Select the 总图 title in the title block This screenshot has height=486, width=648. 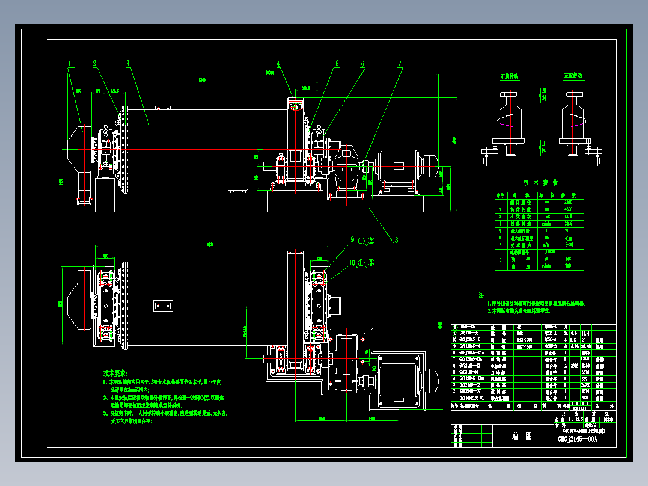coord(522,436)
